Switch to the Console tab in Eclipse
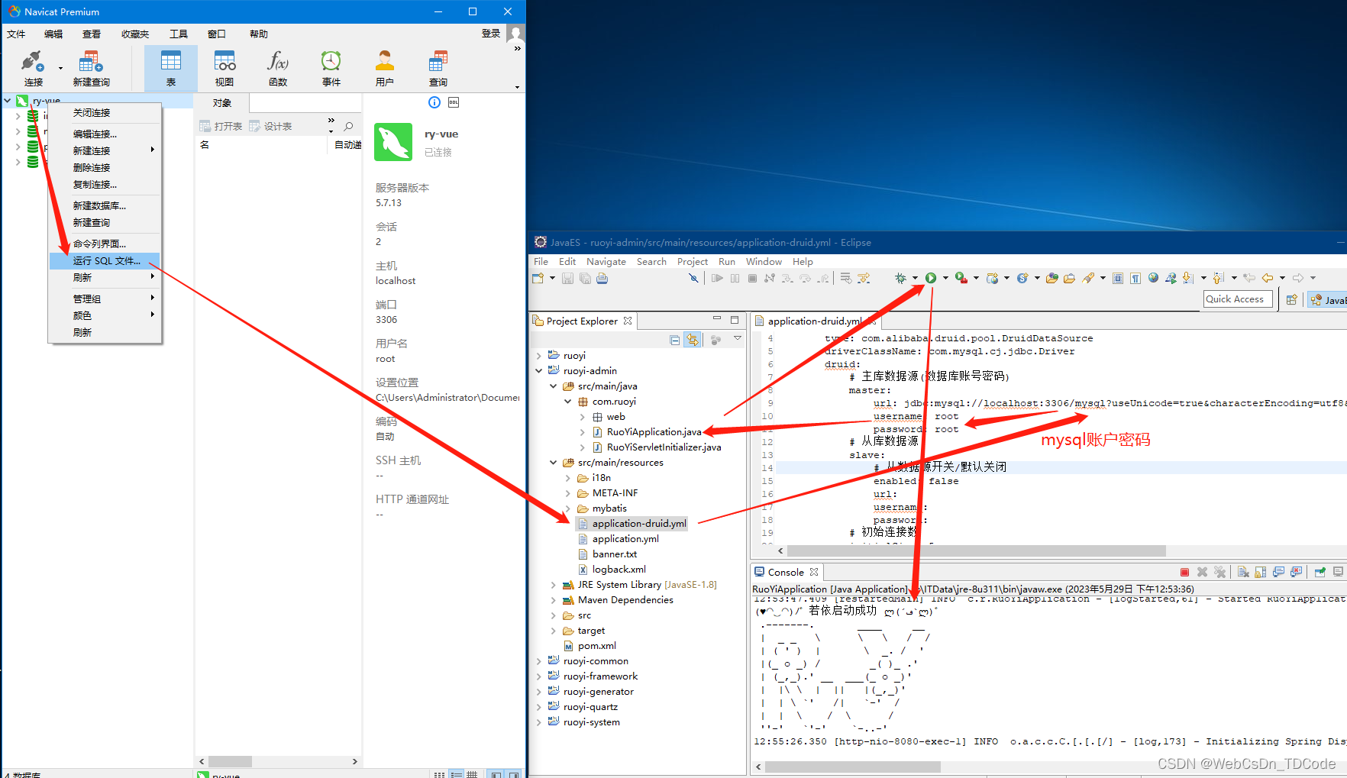Viewport: 1347px width, 778px height. 787,571
